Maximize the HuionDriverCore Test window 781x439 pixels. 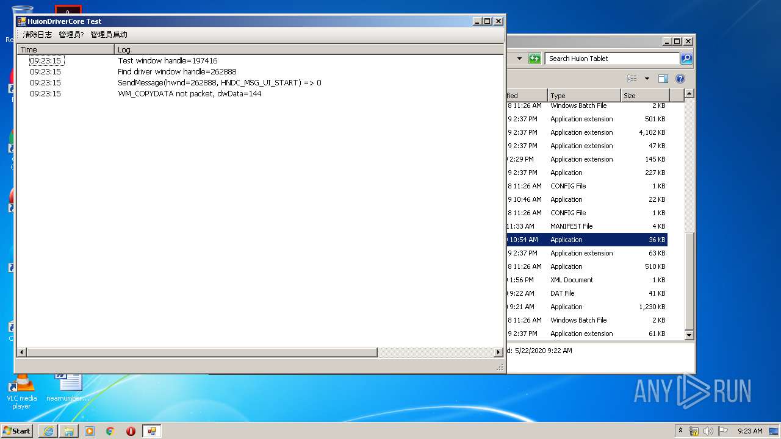pos(488,21)
